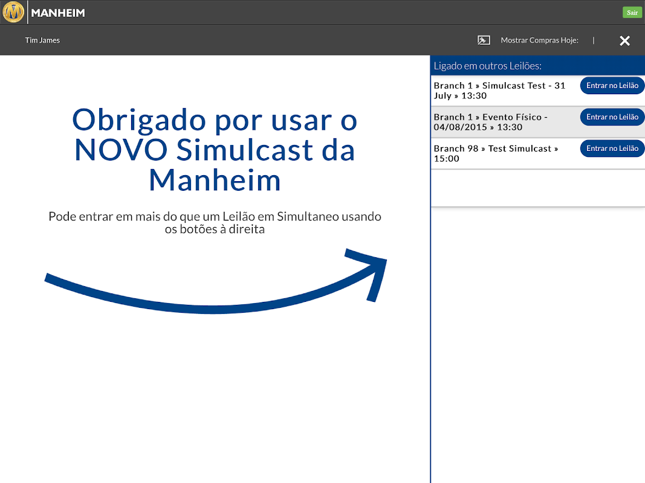
Task: Open the auction gavel icon in header
Action: coord(484,40)
